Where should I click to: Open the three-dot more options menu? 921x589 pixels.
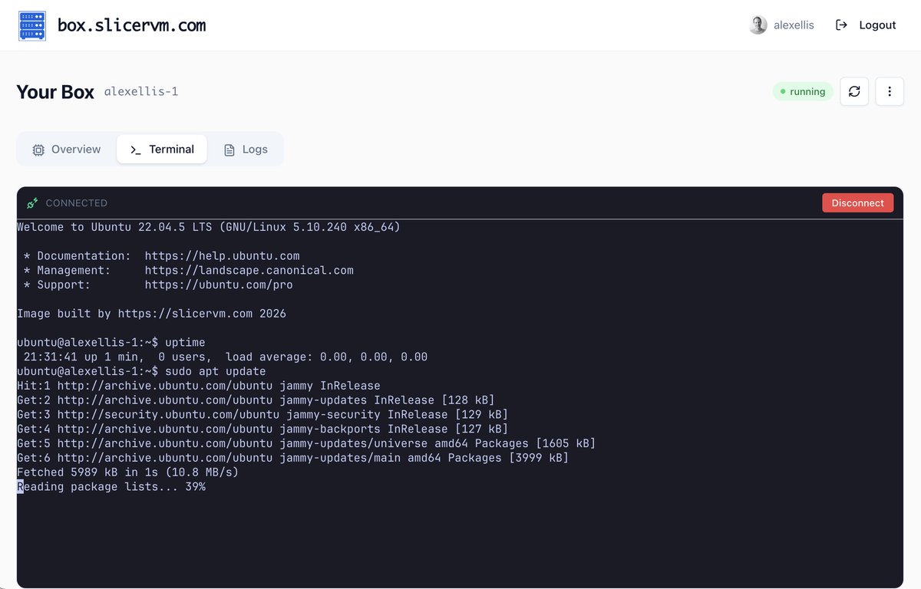pyautogui.click(x=890, y=91)
